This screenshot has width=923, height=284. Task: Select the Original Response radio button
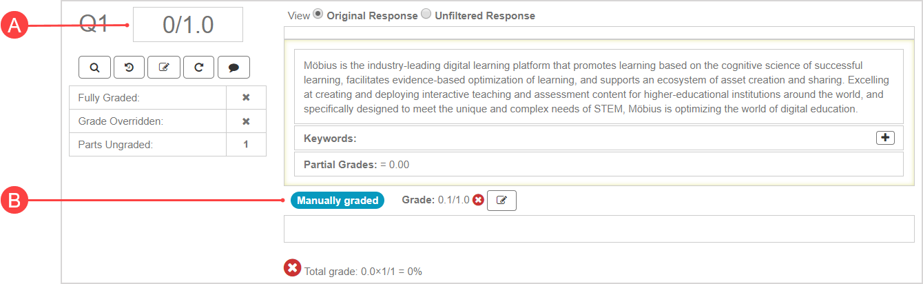[x=318, y=14]
